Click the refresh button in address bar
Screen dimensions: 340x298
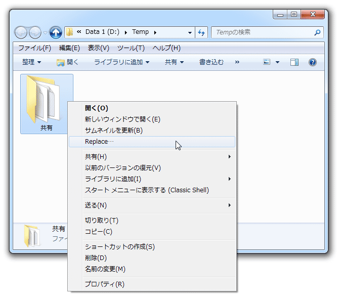point(201,32)
